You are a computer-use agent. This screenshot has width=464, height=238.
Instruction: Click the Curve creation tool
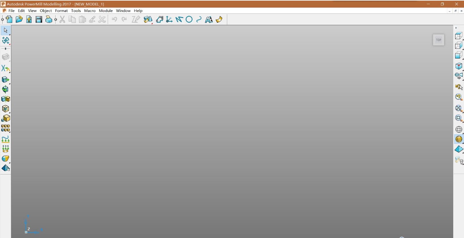click(199, 20)
